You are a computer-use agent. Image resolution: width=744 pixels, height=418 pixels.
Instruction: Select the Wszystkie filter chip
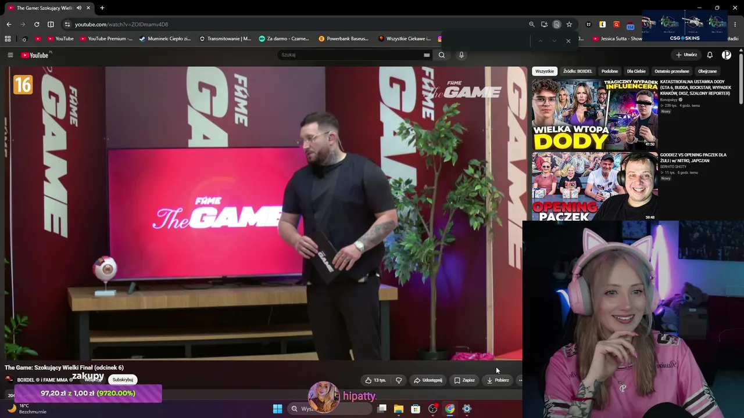pos(545,71)
